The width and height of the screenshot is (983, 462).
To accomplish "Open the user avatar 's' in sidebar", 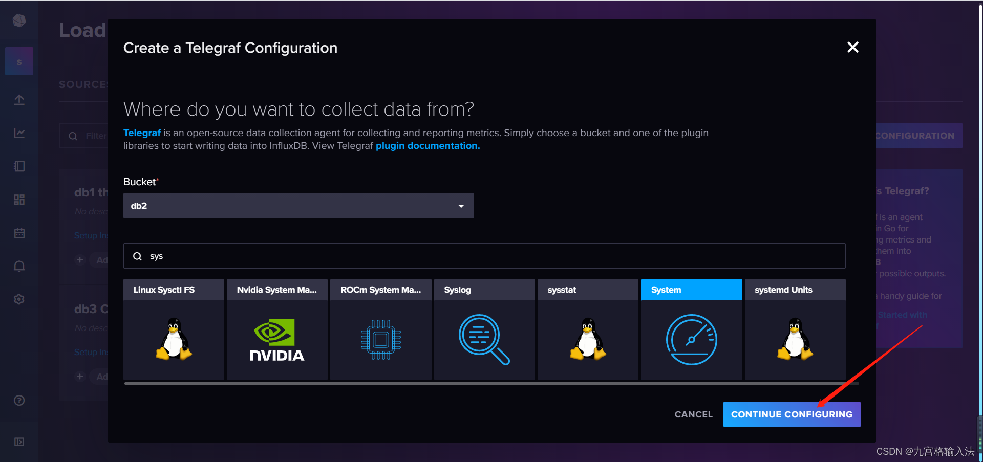I will pos(19,61).
